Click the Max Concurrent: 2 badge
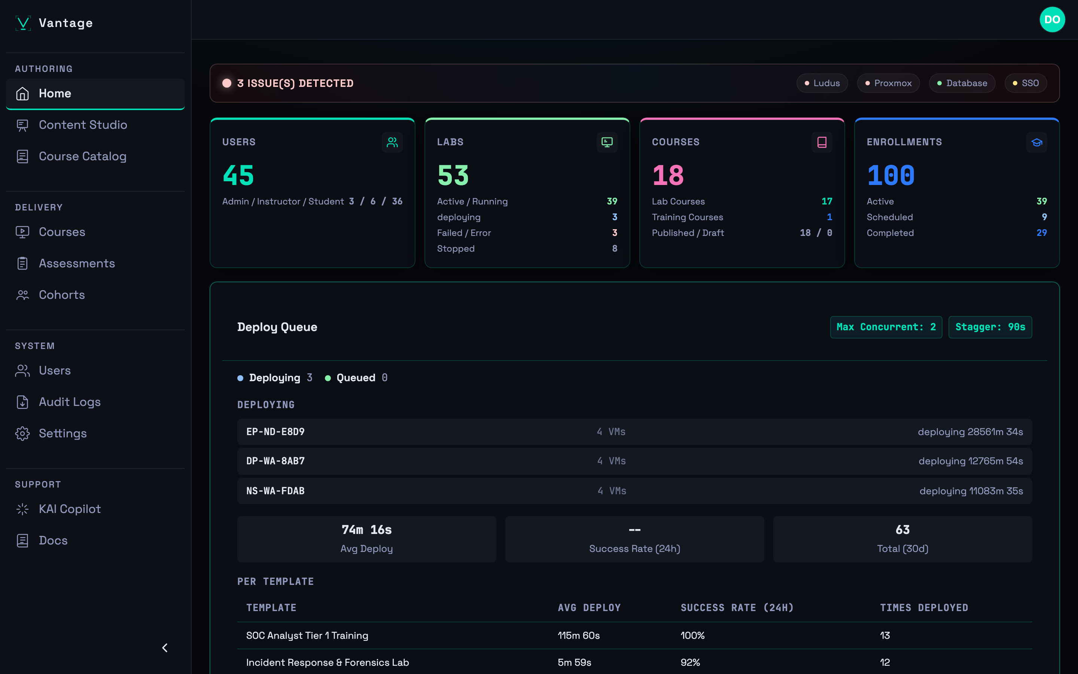The width and height of the screenshot is (1078, 674). [x=886, y=327]
